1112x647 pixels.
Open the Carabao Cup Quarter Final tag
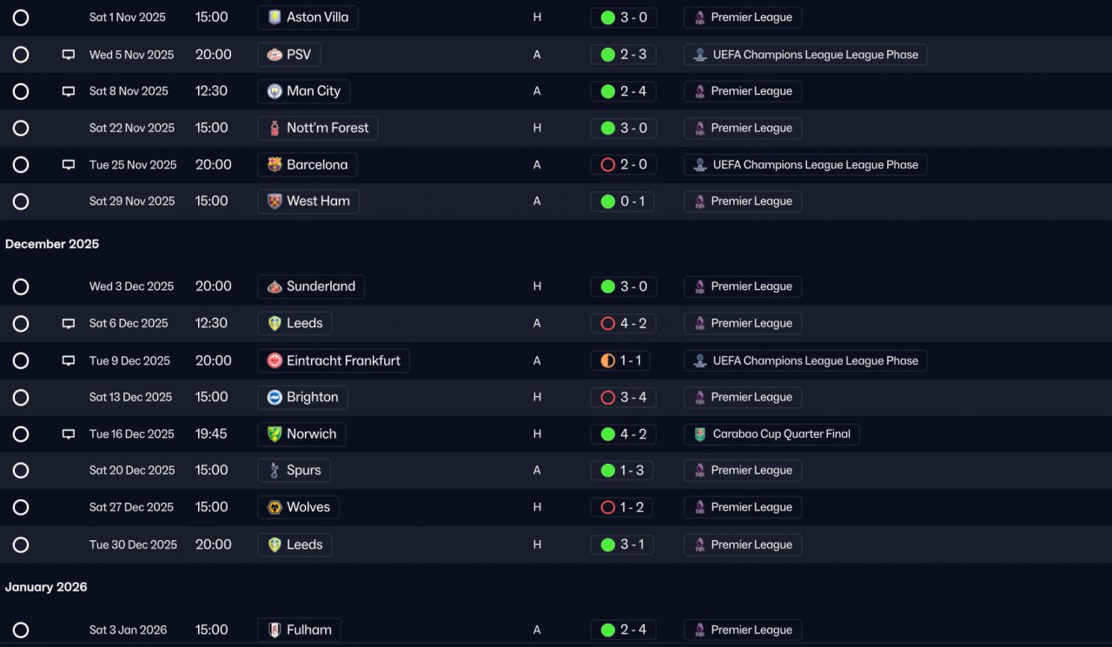[x=772, y=434]
